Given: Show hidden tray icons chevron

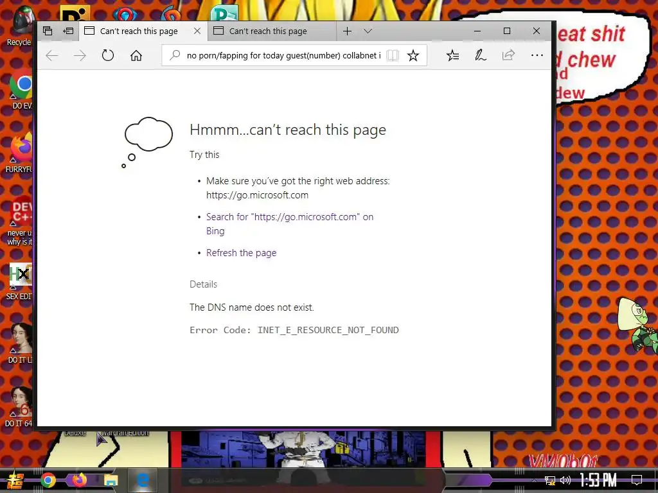Looking at the screenshot, I should point(534,480).
